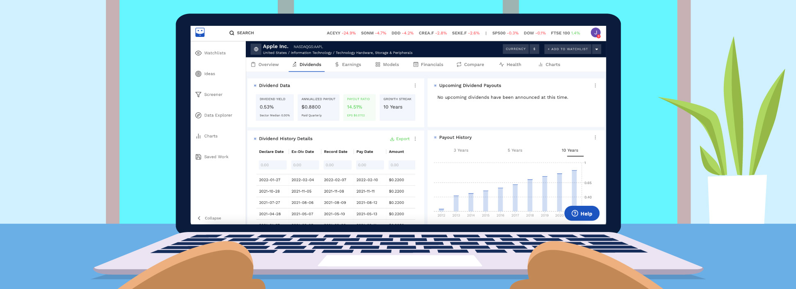The height and width of the screenshot is (289, 796).
Task: Click the Earnings dollar icon
Action: tap(337, 64)
